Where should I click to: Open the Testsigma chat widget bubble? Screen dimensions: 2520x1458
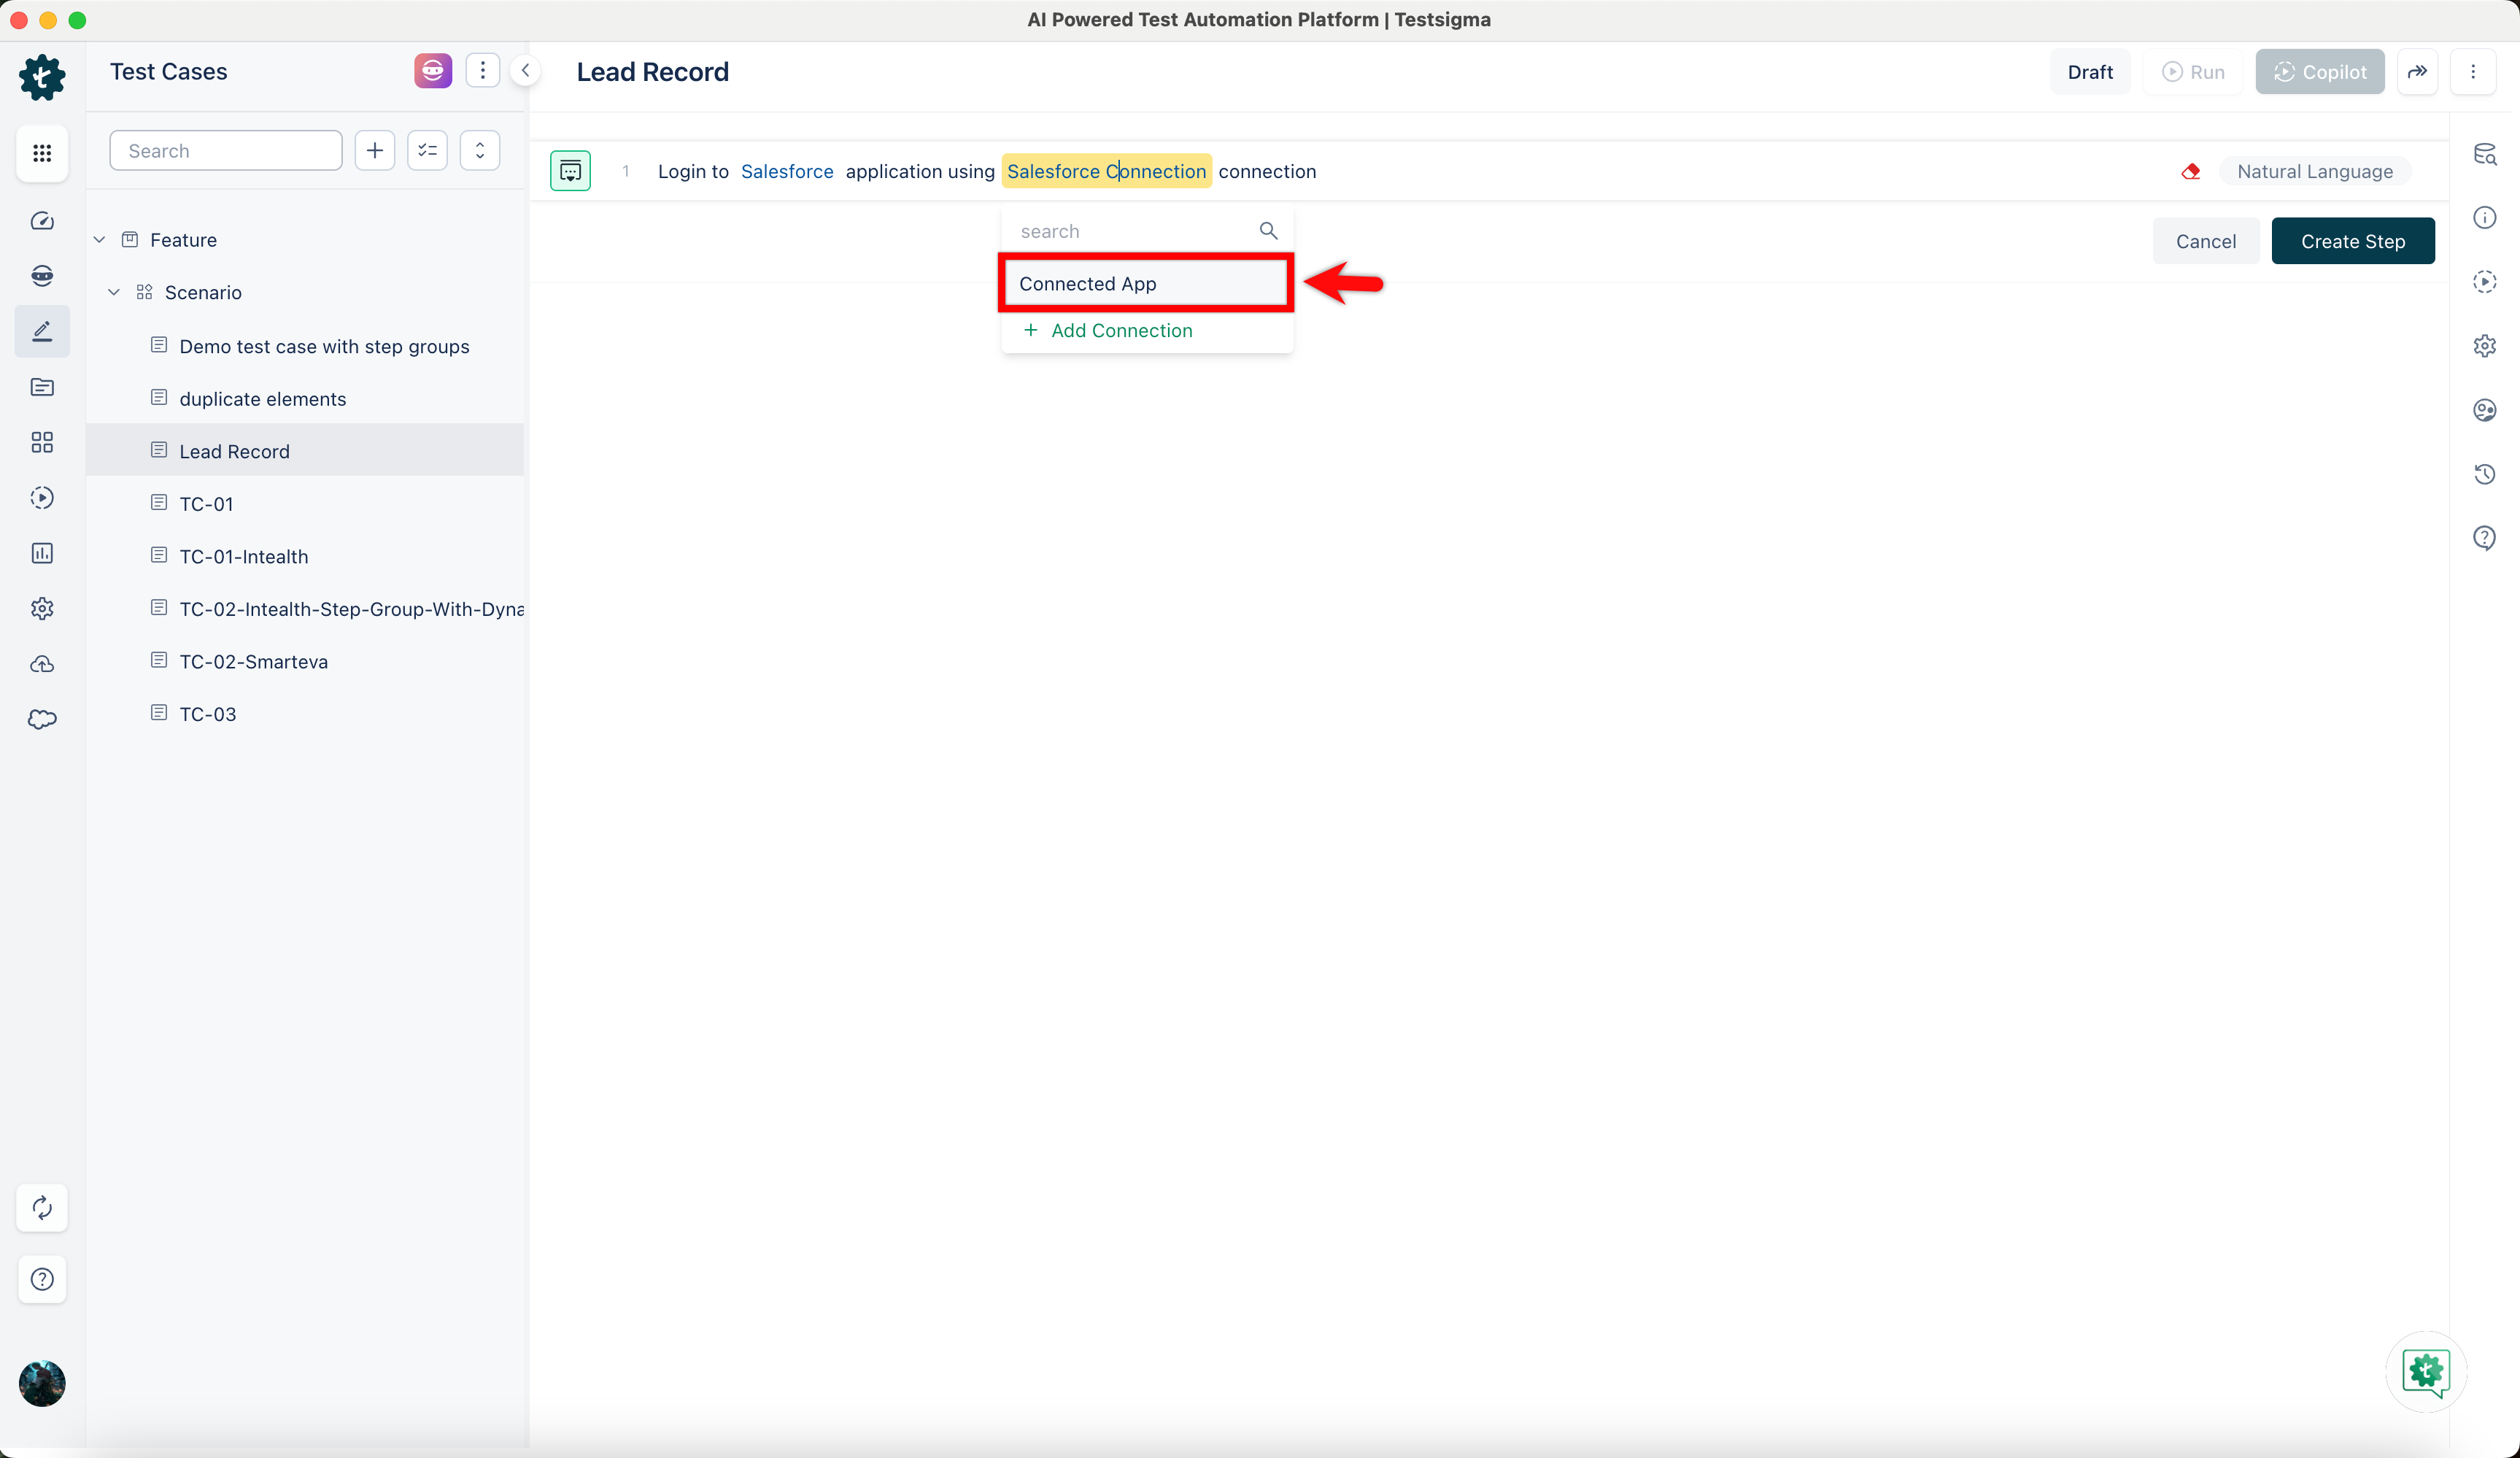[2426, 1372]
